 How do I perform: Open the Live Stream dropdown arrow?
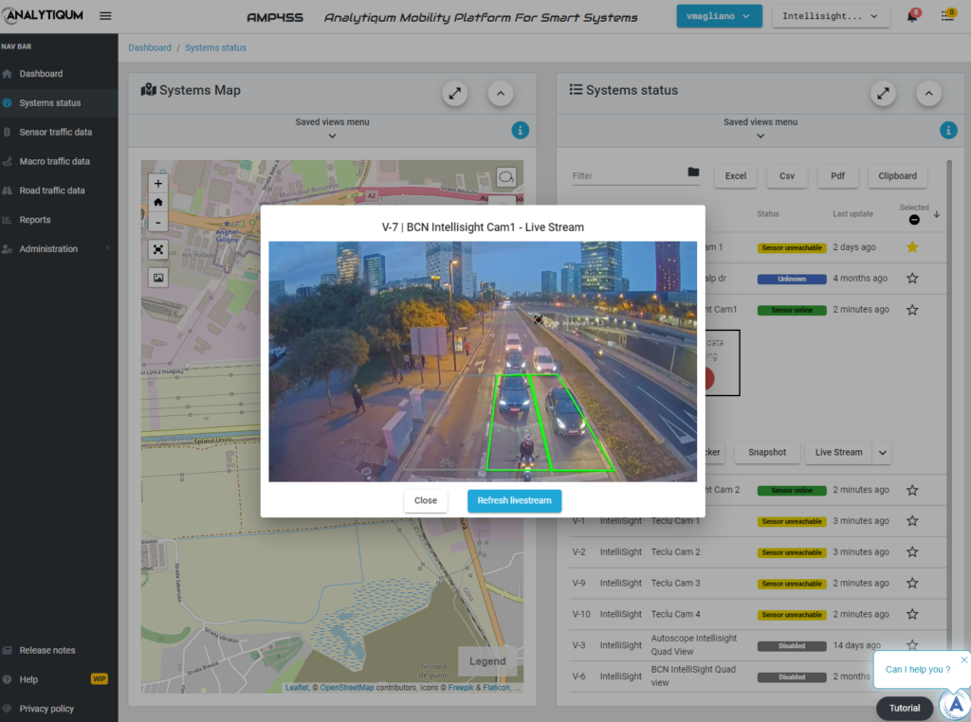click(x=881, y=452)
